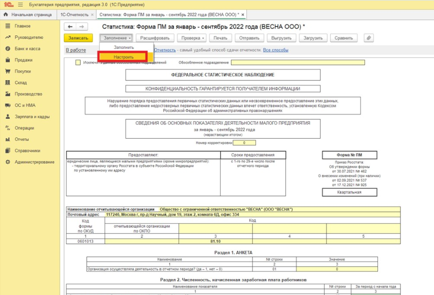Open the Все способы link
The image size is (434, 295).
click(275, 50)
